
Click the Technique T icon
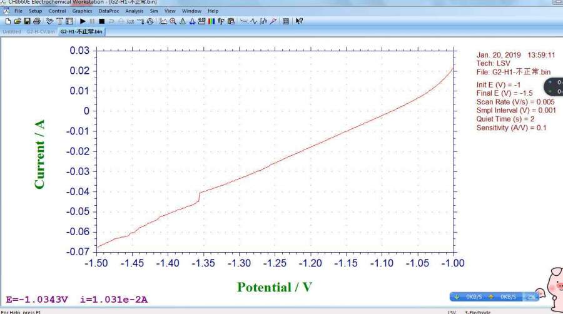(x=60, y=21)
